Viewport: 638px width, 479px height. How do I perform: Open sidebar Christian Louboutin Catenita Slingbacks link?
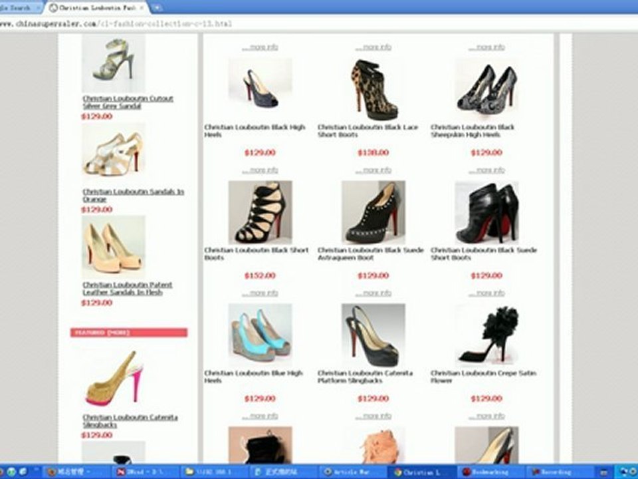130,420
